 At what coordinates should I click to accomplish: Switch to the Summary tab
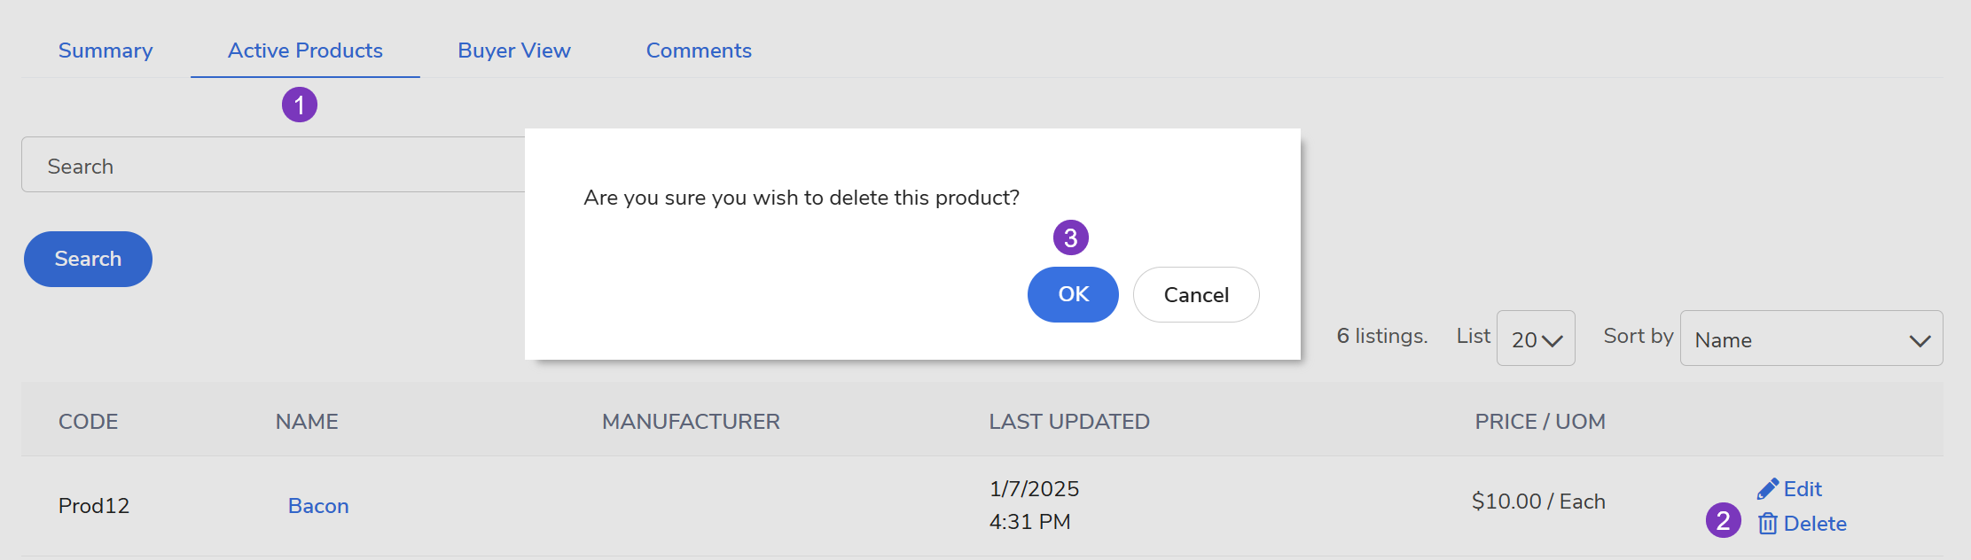[x=106, y=51]
